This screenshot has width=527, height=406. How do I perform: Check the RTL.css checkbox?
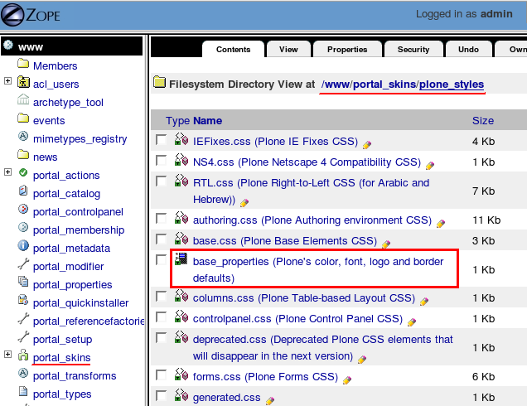pos(161,181)
